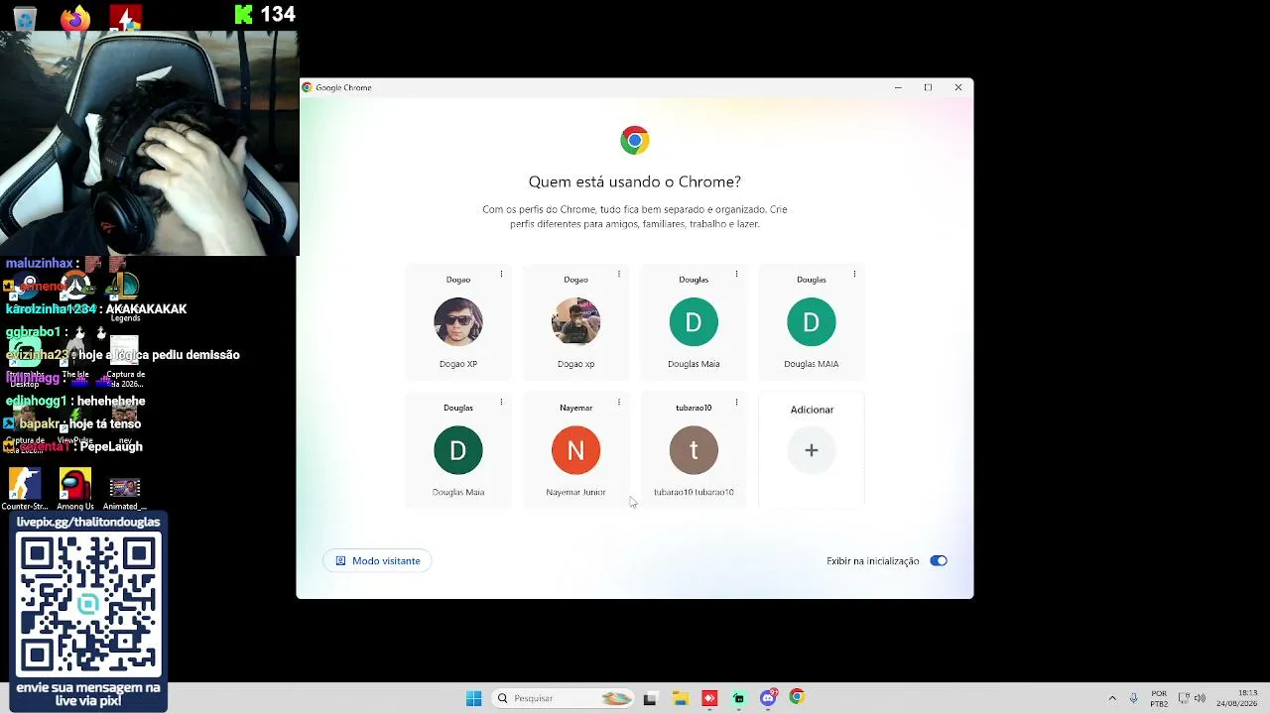Select the Firefox desktop shortcut
Viewport: 1270px width, 714px height.
point(74,18)
